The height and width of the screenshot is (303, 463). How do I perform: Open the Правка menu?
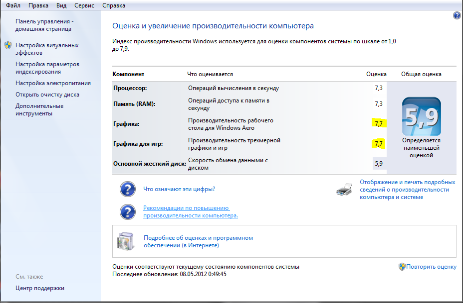tap(38, 5)
